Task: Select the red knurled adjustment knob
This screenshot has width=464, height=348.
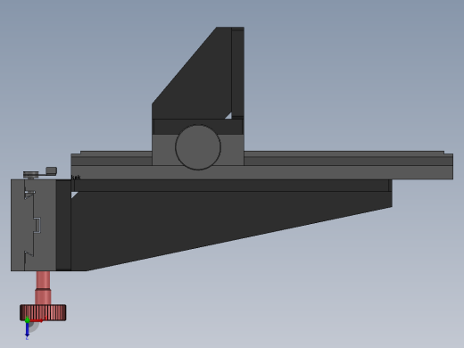Action: click(43, 312)
